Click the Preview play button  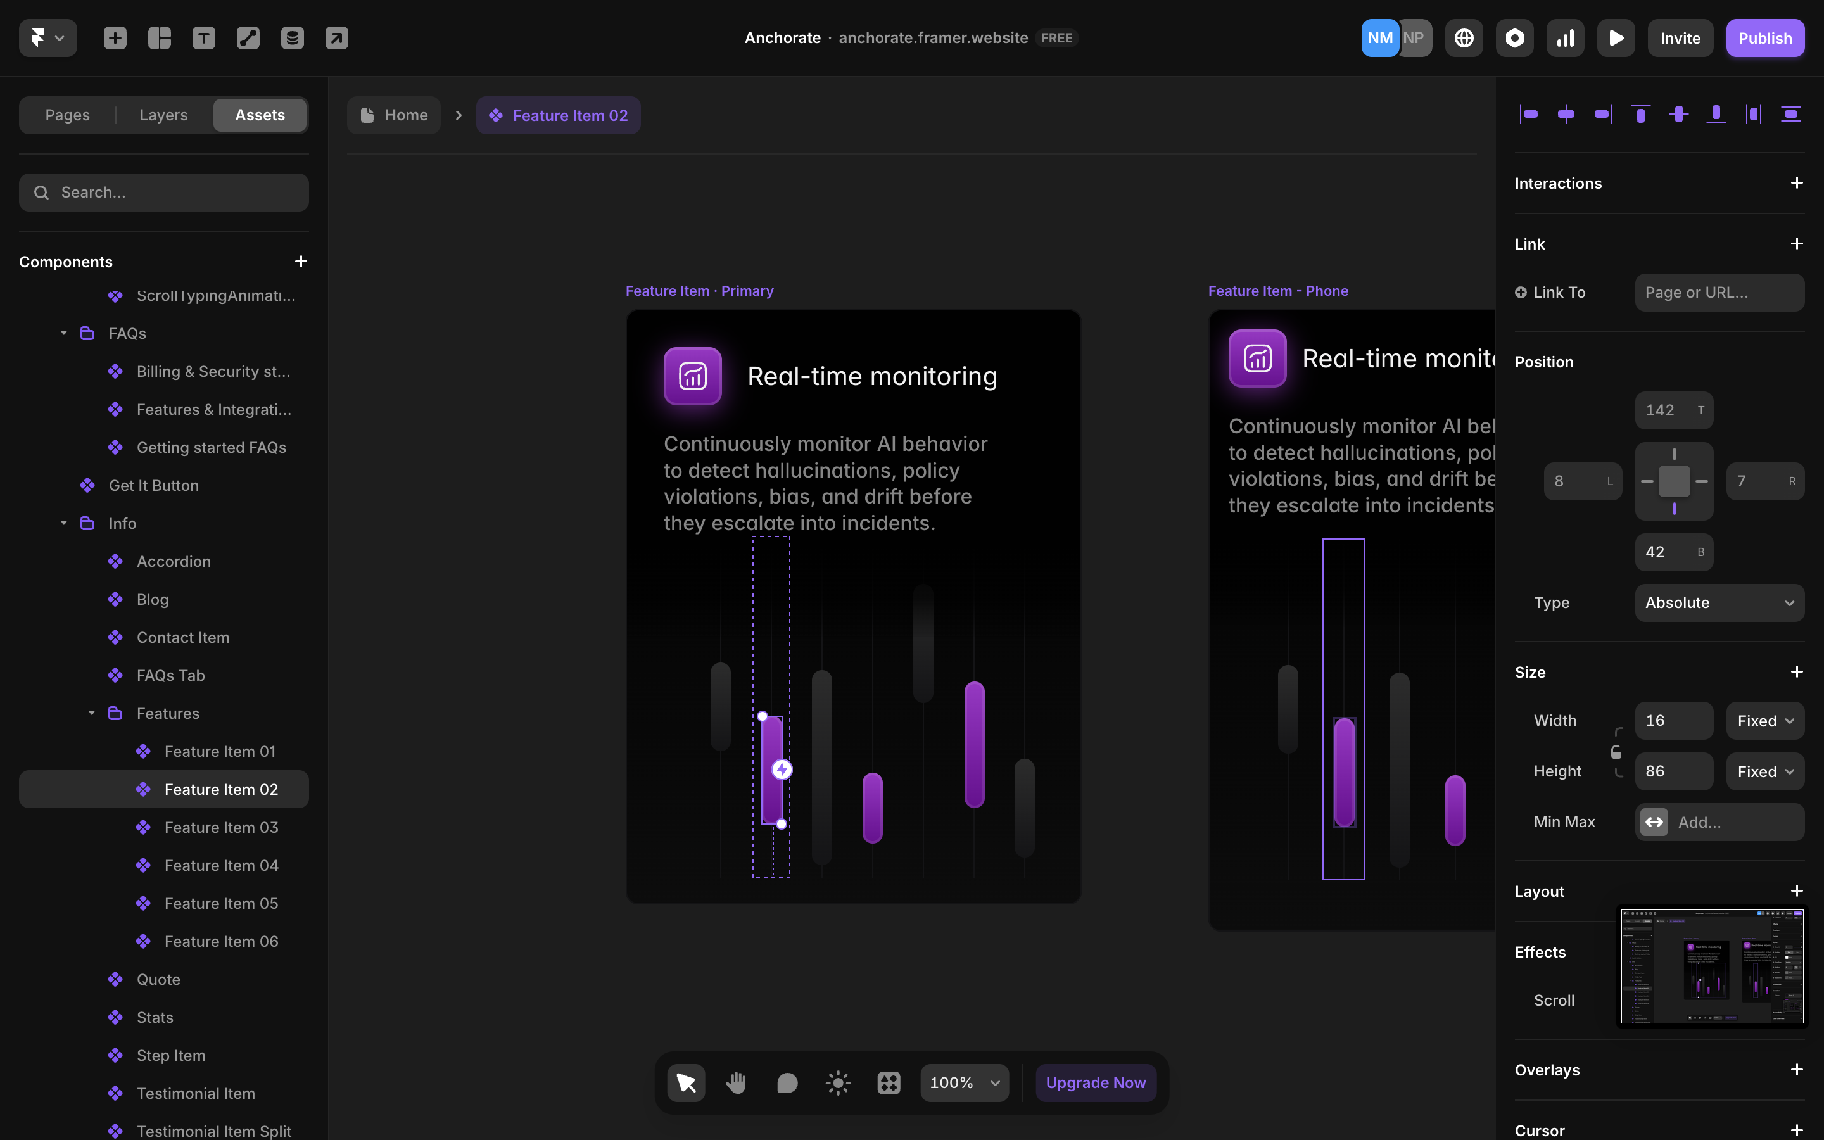click(1615, 38)
